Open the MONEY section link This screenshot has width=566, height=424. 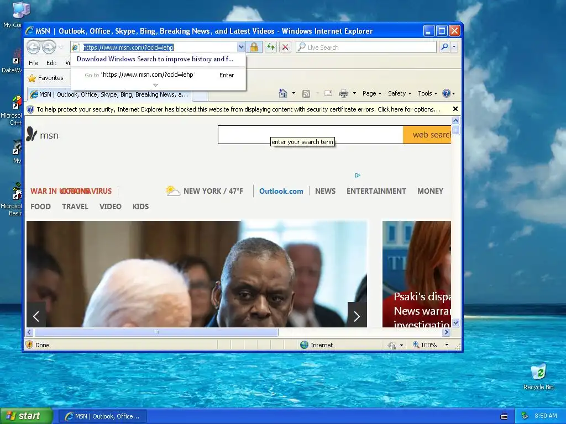pos(430,191)
